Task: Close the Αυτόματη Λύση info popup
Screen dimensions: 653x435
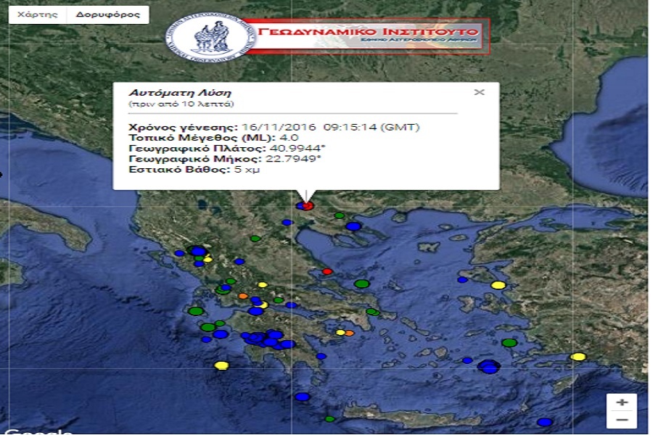Action: tap(479, 92)
